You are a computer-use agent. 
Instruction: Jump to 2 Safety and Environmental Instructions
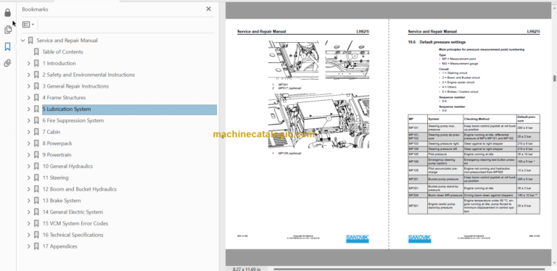click(88, 75)
